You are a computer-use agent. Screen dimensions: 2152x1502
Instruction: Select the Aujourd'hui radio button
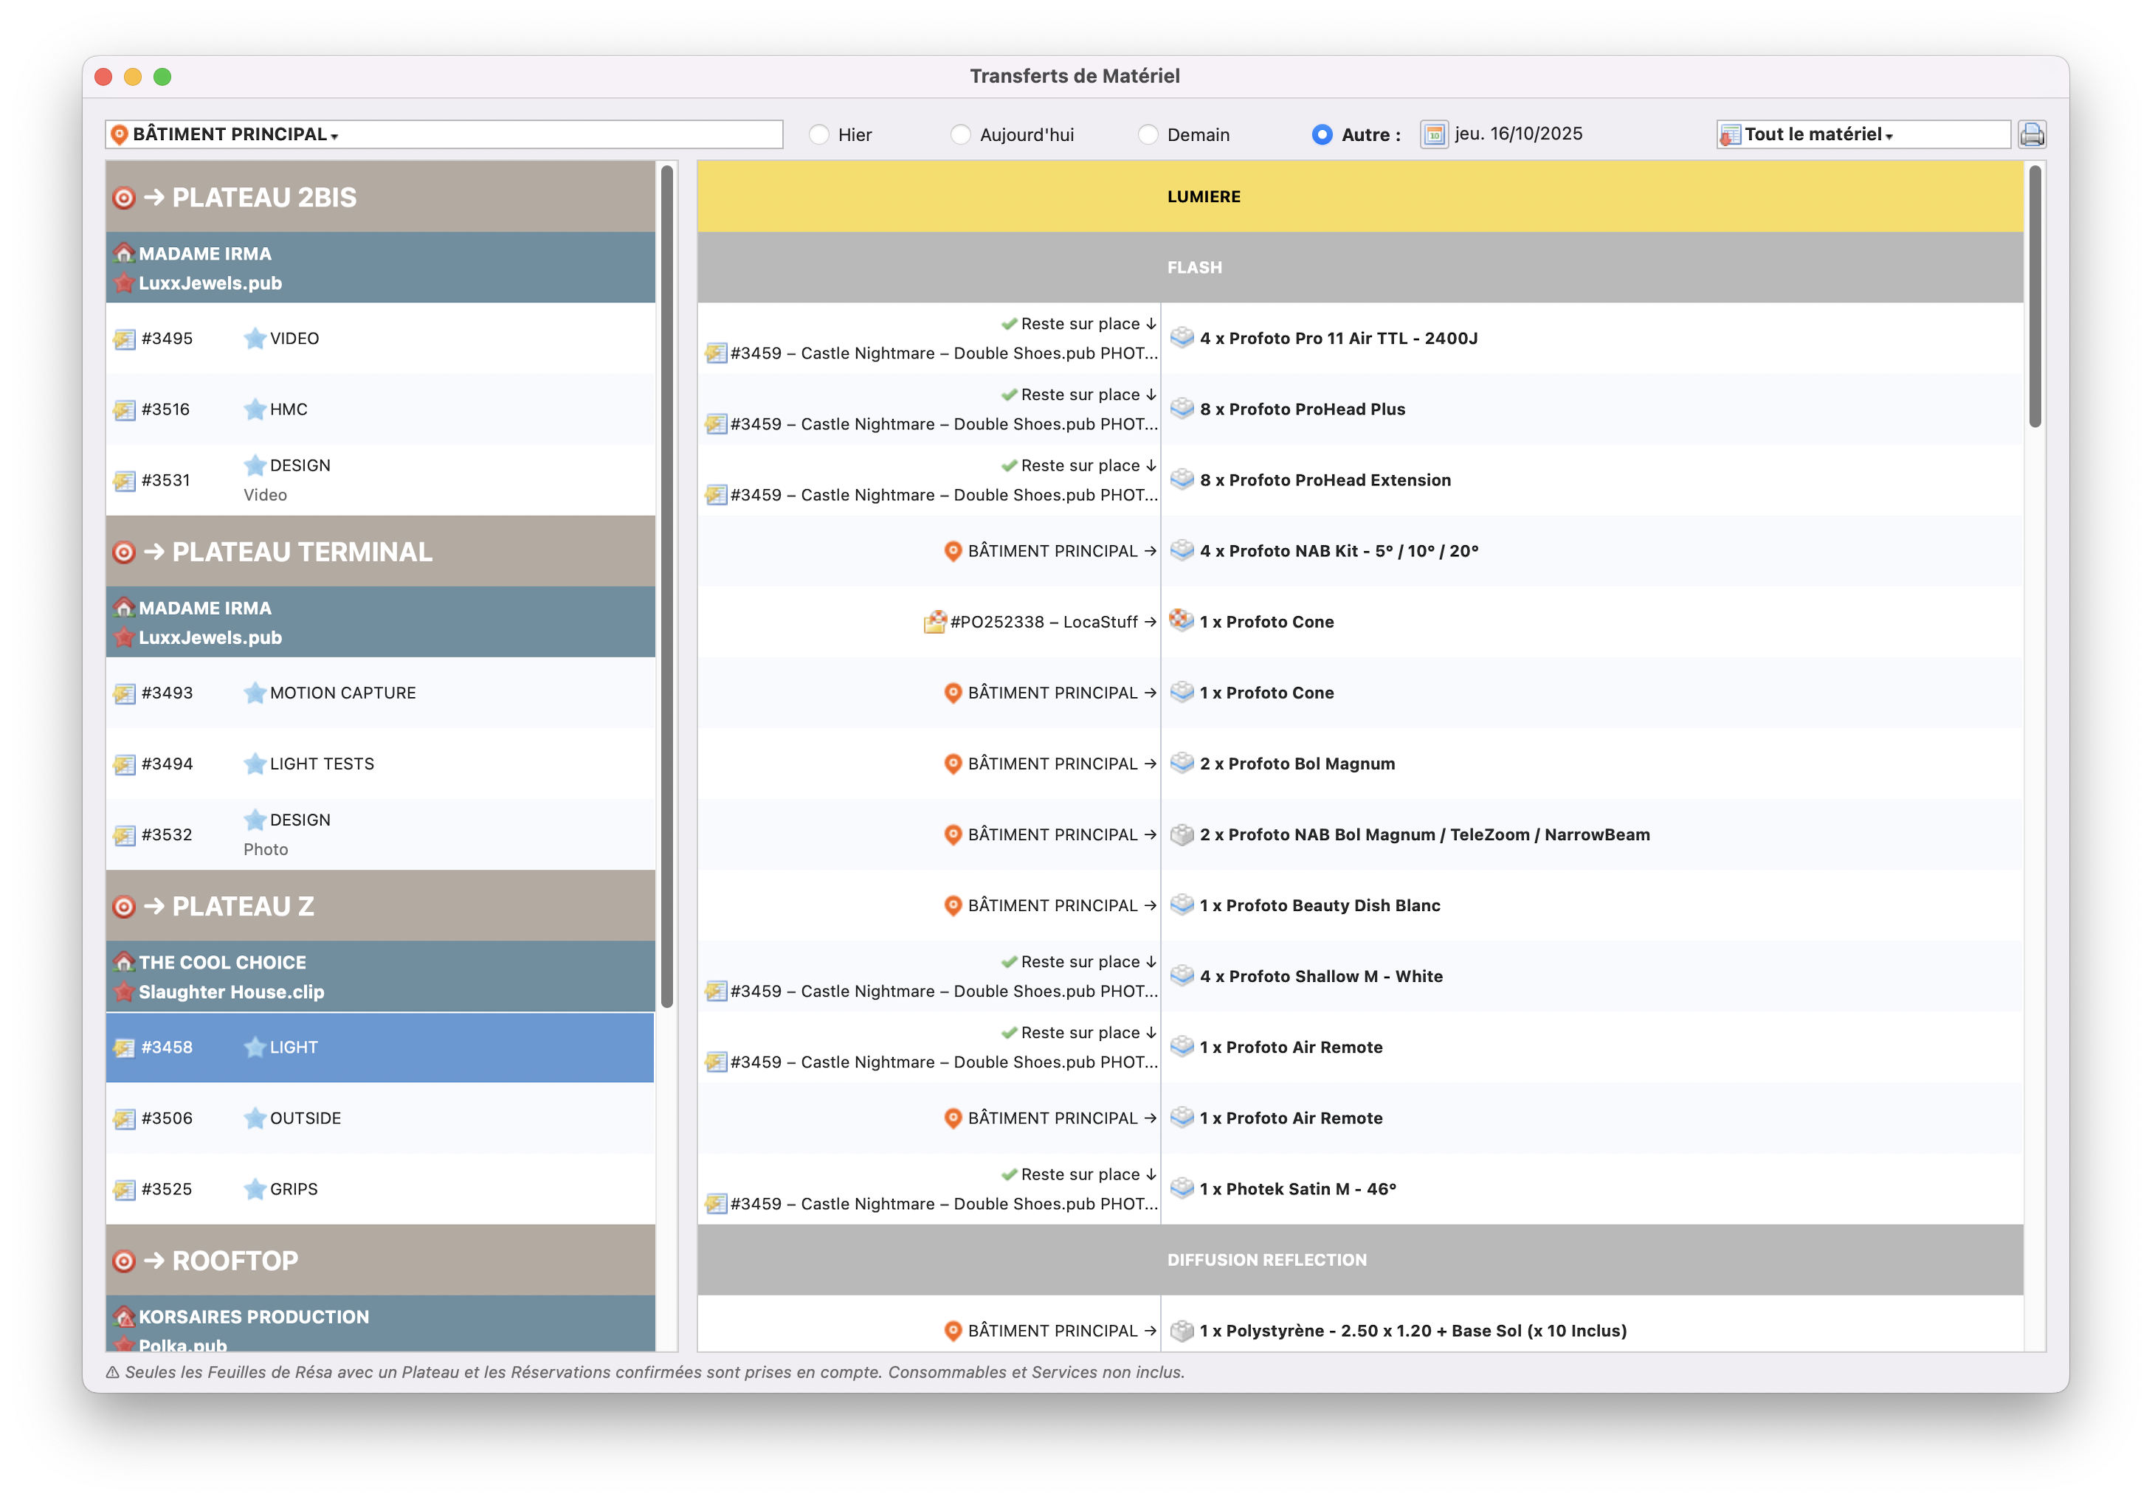click(x=961, y=135)
